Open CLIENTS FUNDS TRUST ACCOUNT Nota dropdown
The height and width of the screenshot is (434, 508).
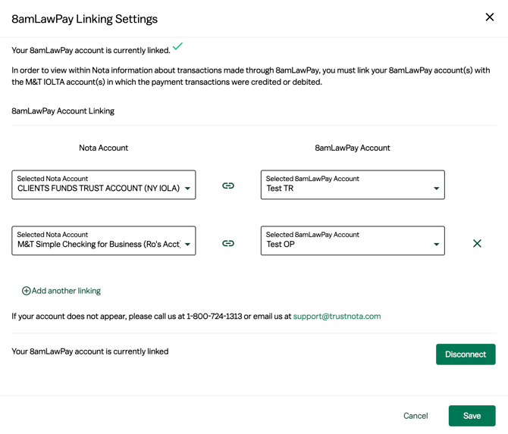point(104,185)
